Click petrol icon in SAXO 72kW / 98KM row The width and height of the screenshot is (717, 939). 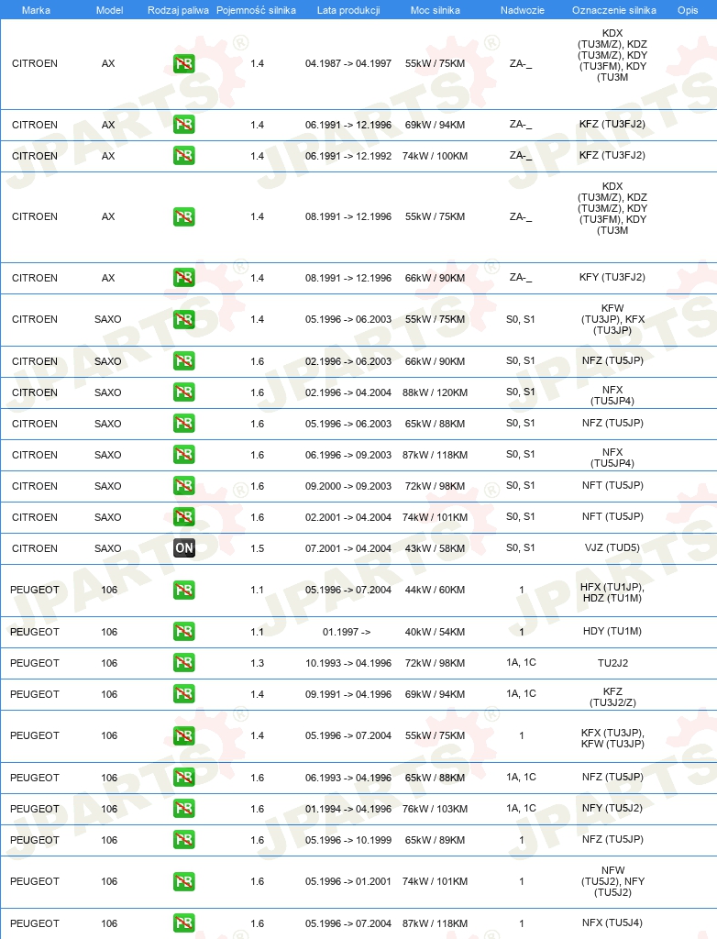click(x=184, y=486)
